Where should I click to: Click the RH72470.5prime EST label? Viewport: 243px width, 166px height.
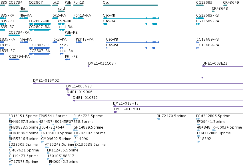(171, 116)
